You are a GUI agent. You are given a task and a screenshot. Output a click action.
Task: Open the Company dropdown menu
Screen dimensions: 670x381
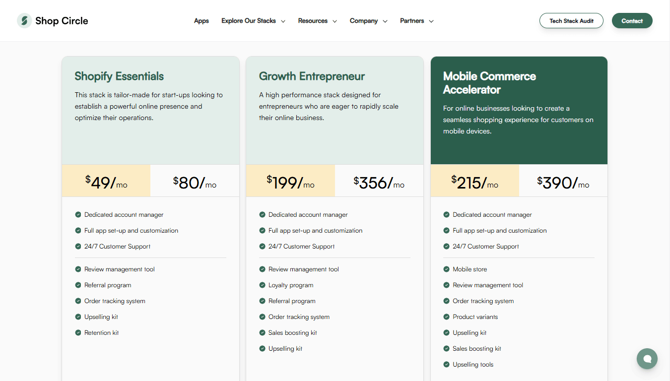[x=368, y=21]
